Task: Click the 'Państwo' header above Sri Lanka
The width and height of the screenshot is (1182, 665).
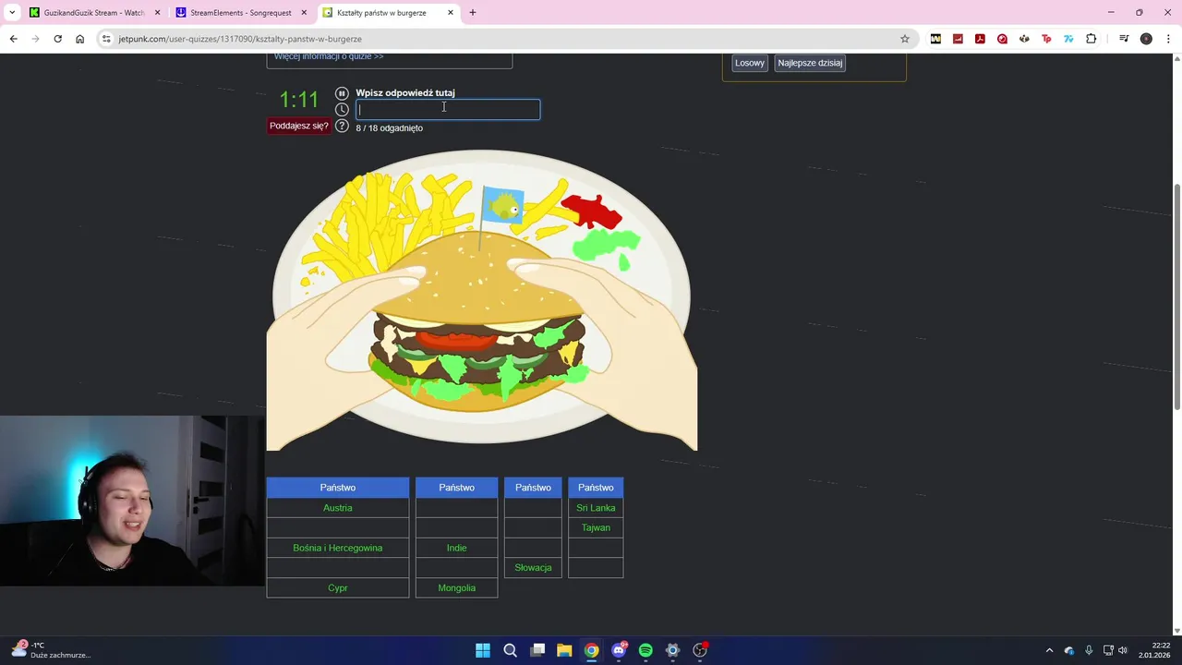Action: tap(596, 488)
